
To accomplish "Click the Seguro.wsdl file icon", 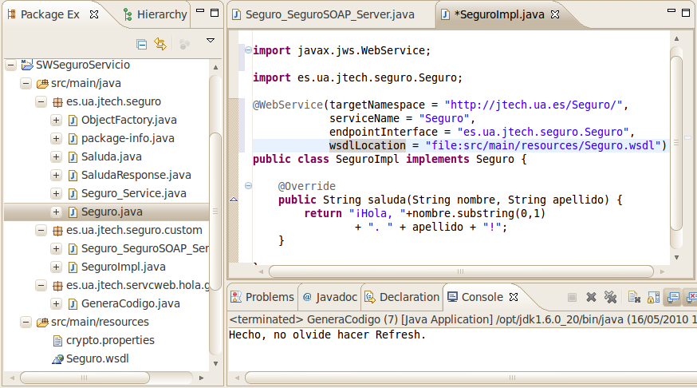I will tap(57, 359).
